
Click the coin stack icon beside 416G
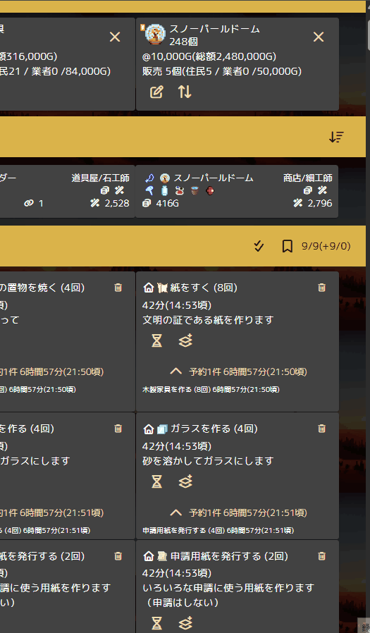pyautogui.click(x=147, y=203)
